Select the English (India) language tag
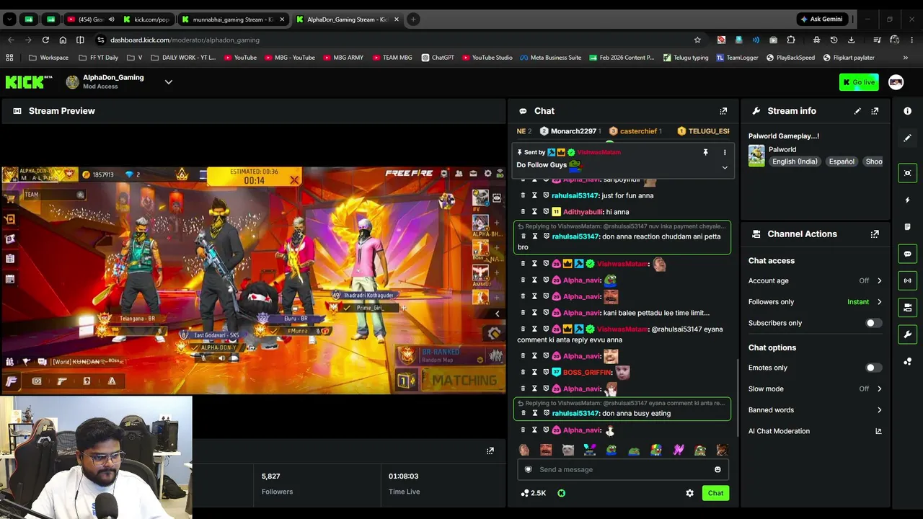 (795, 161)
